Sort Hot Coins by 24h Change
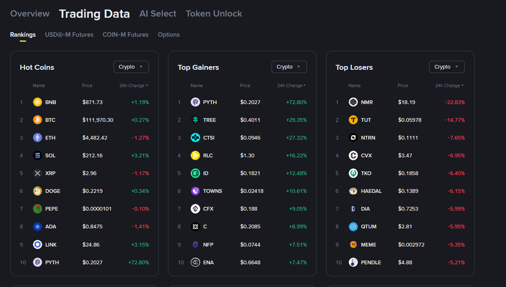506x287 pixels. [x=133, y=85]
